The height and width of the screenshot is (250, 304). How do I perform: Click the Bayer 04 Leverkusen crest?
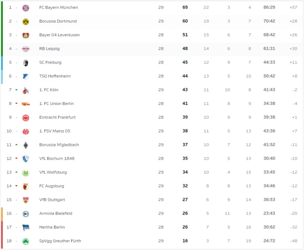[x=26, y=35]
